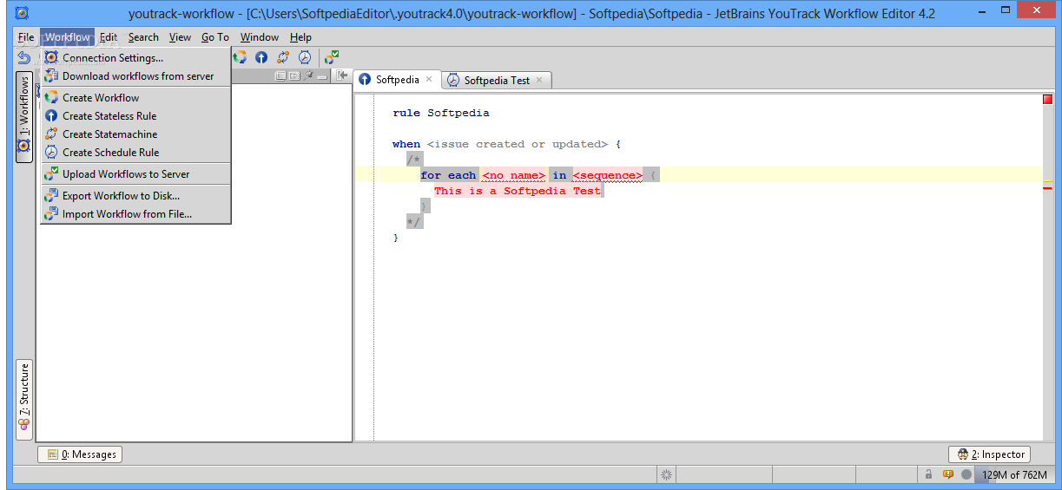This screenshot has width=1062, height=490.
Task: Minimize the Workflows panel with dash icon
Action: [x=322, y=76]
